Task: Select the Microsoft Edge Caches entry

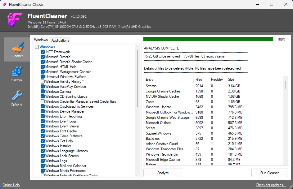Action: click(198, 160)
